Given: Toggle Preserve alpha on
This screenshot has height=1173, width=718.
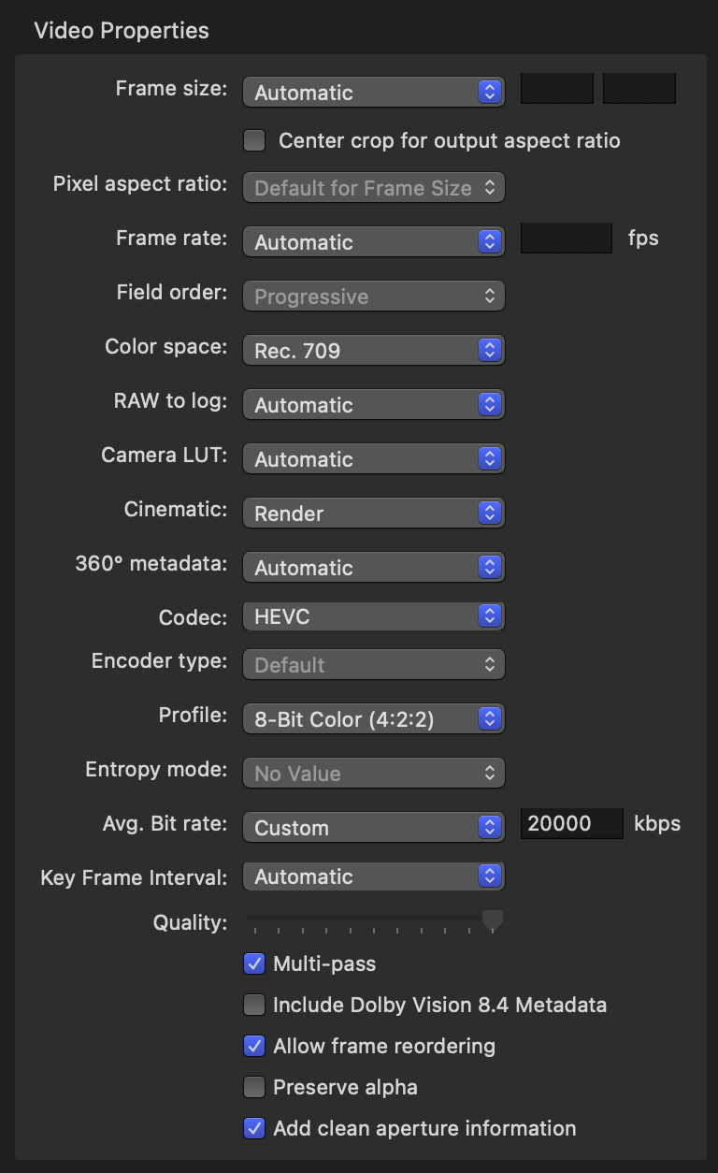Looking at the screenshot, I should 253,1087.
